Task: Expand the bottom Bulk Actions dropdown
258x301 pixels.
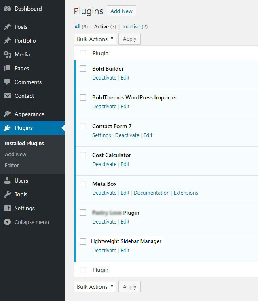Action: [95, 287]
